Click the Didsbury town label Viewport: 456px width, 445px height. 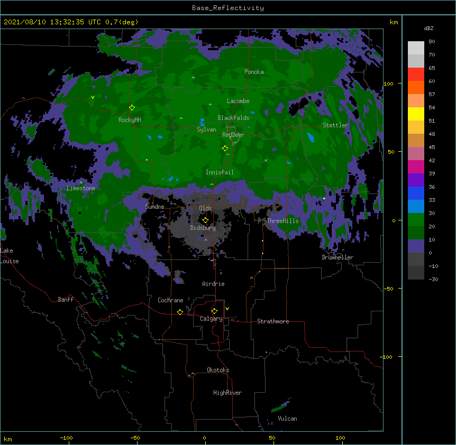tap(203, 228)
